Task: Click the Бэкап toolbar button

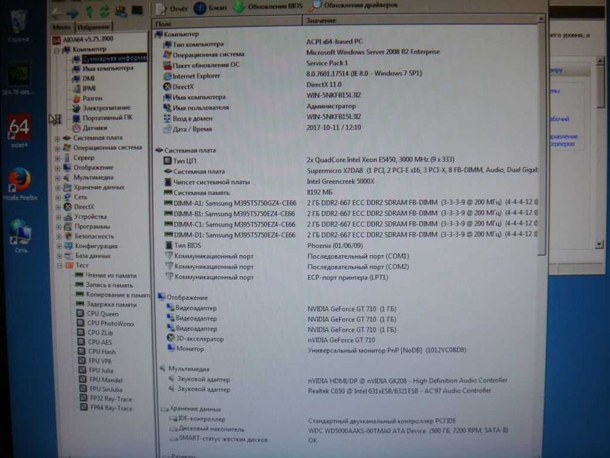Action: [x=210, y=8]
